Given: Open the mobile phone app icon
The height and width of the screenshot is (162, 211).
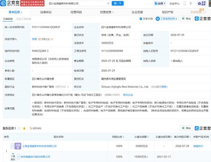Looking at the screenshot, I should click(185, 3).
